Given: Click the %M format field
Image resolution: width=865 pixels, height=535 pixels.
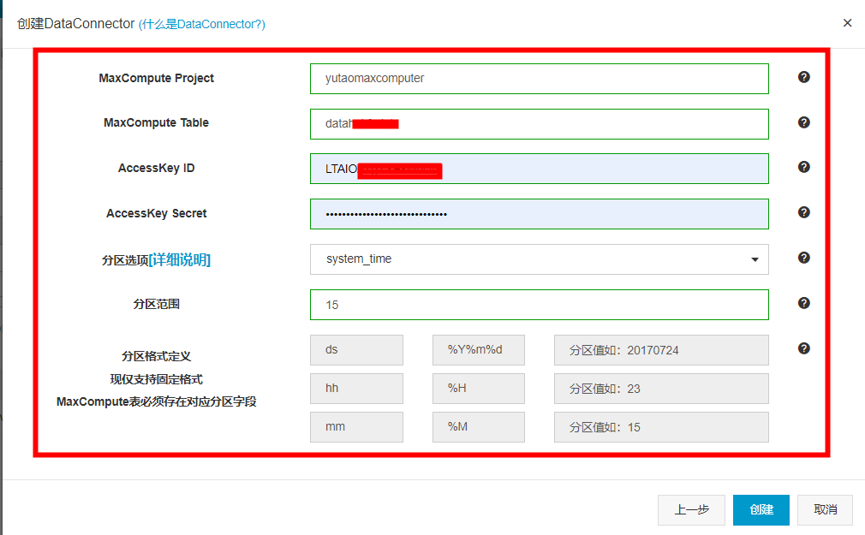Looking at the screenshot, I should [478, 427].
